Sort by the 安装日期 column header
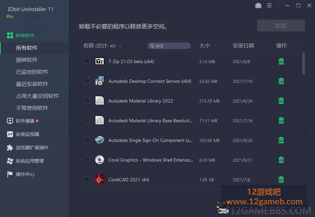 click(243, 46)
